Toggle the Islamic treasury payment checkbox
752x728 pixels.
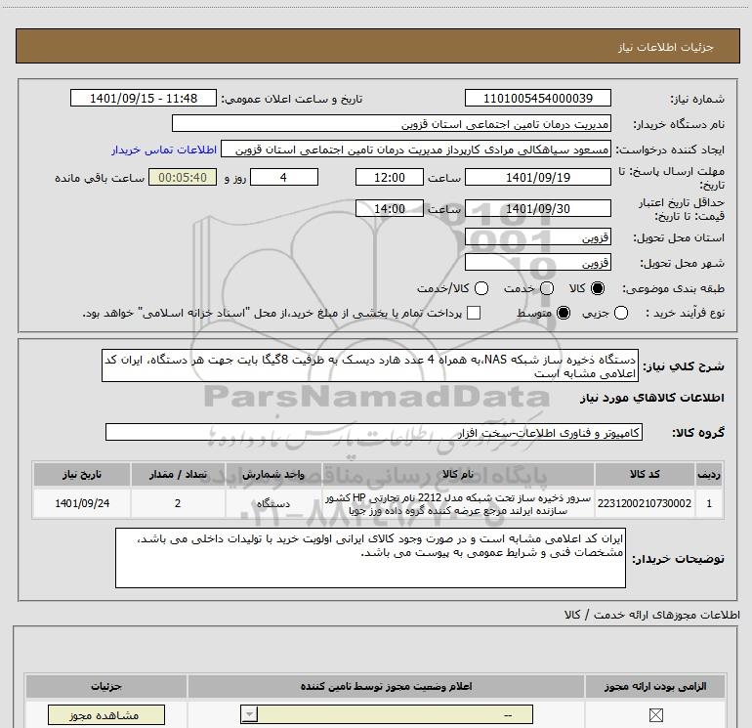coord(474,313)
